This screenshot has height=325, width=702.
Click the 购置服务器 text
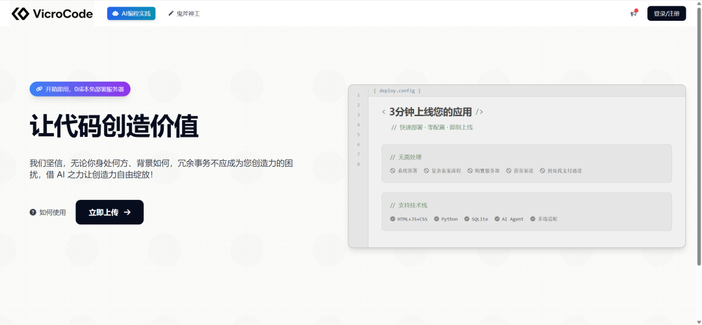click(487, 171)
